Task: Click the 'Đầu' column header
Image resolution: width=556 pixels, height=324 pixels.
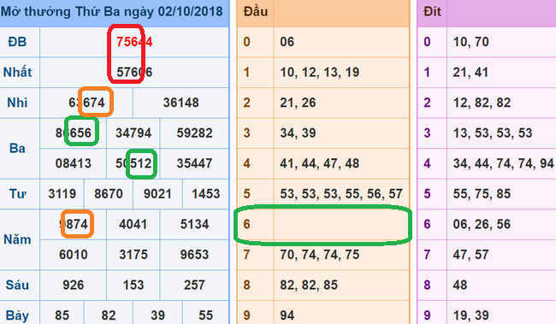Action: click(256, 12)
